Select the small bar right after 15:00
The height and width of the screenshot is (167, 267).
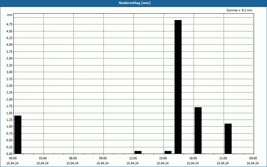click(x=168, y=152)
